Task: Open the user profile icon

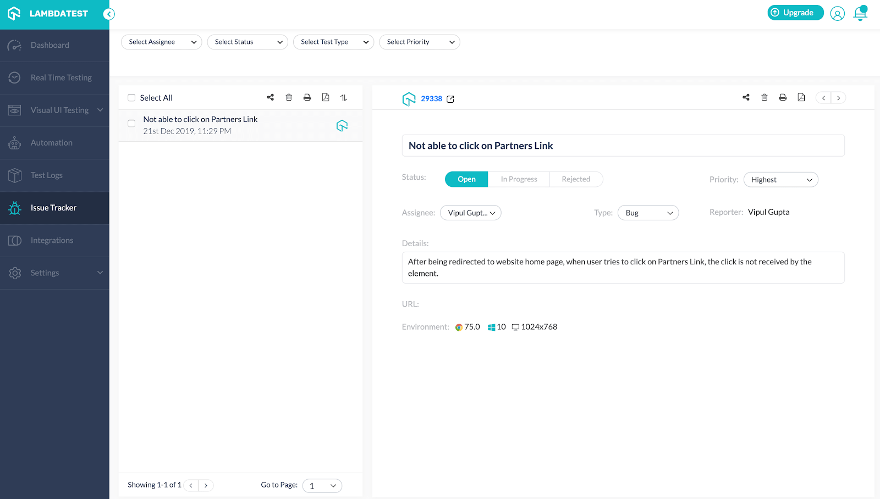Action: (x=837, y=13)
